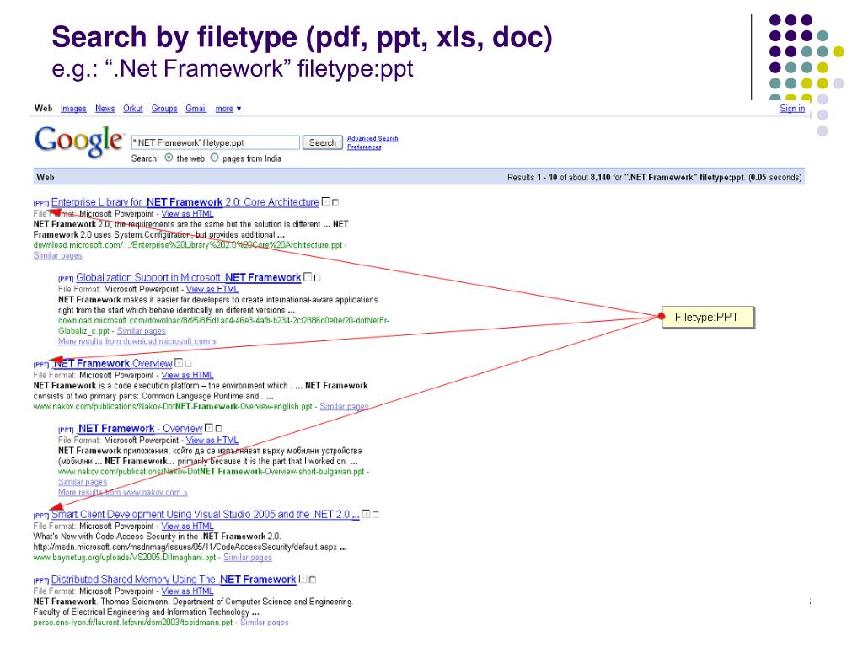Open the 'Distributed Shared Memory Using The .NET Framework' result
This screenshot has width=863, height=647.
pyautogui.click(x=174, y=579)
